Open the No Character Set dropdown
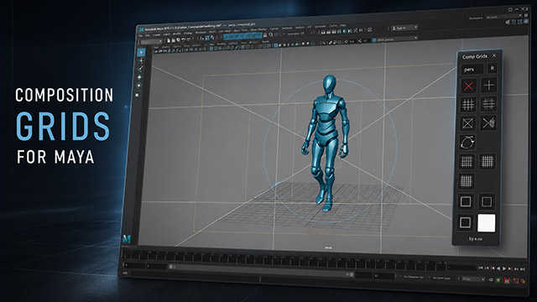 point(413,277)
